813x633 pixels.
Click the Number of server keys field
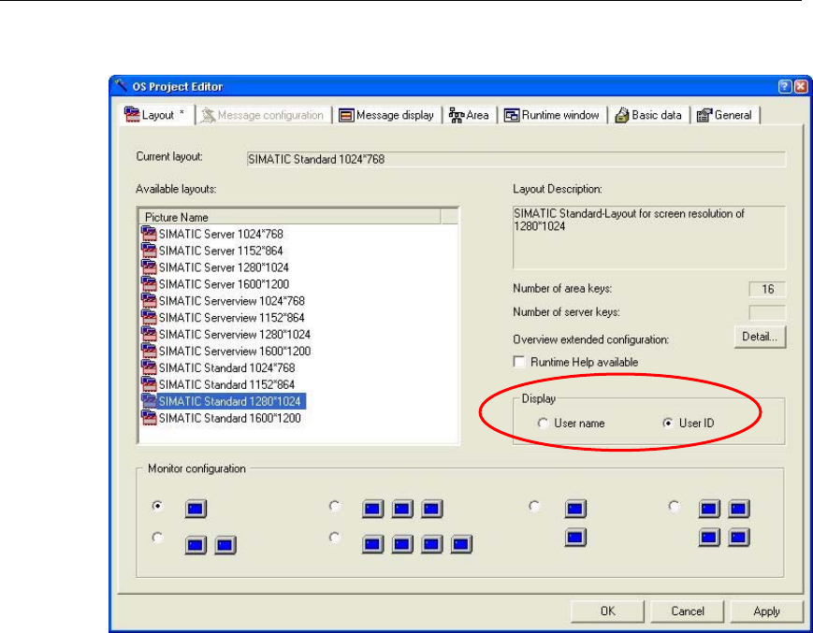(x=767, y=312)
